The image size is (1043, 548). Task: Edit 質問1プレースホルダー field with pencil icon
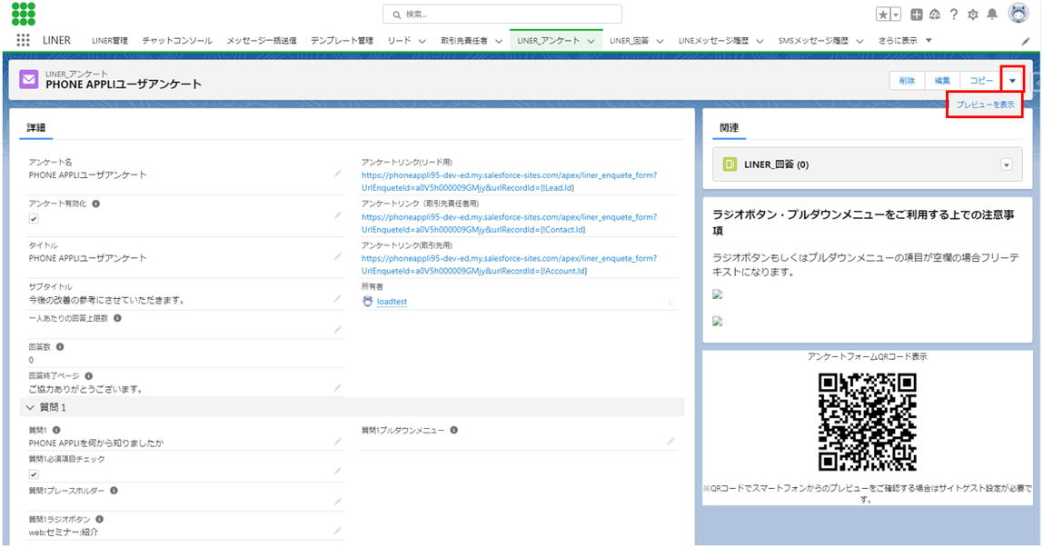338,502
